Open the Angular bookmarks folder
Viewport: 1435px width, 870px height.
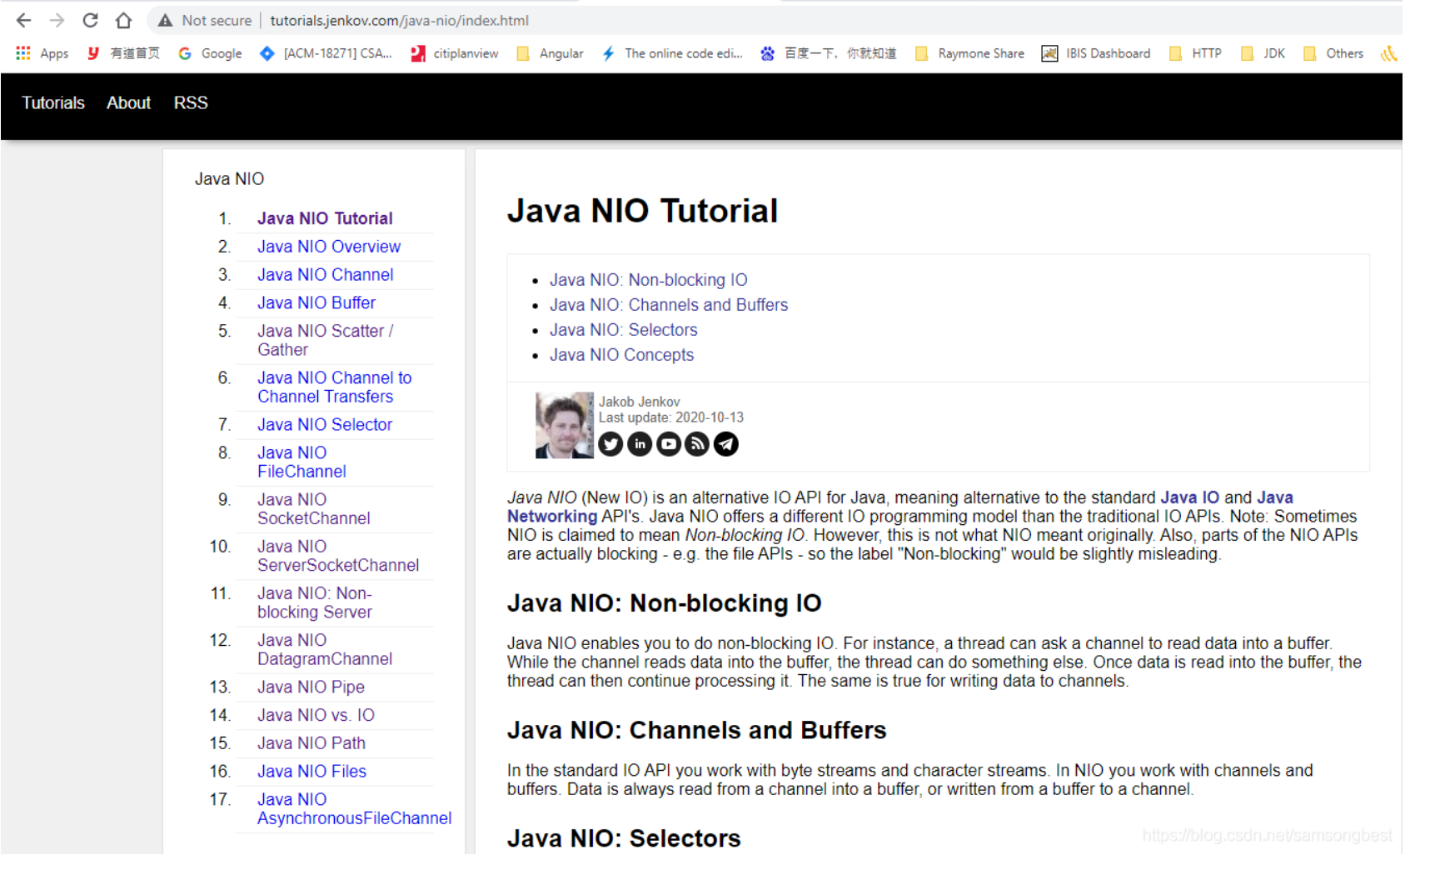pos(550,53)
